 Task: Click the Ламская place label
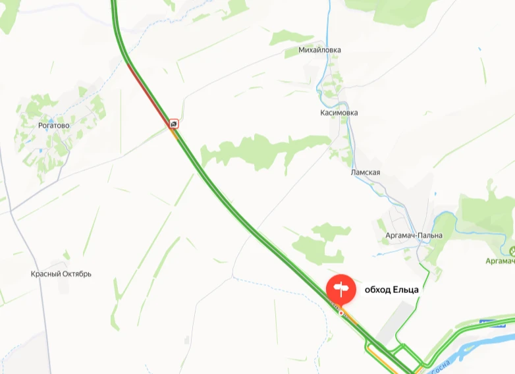[x=366, y=173]
